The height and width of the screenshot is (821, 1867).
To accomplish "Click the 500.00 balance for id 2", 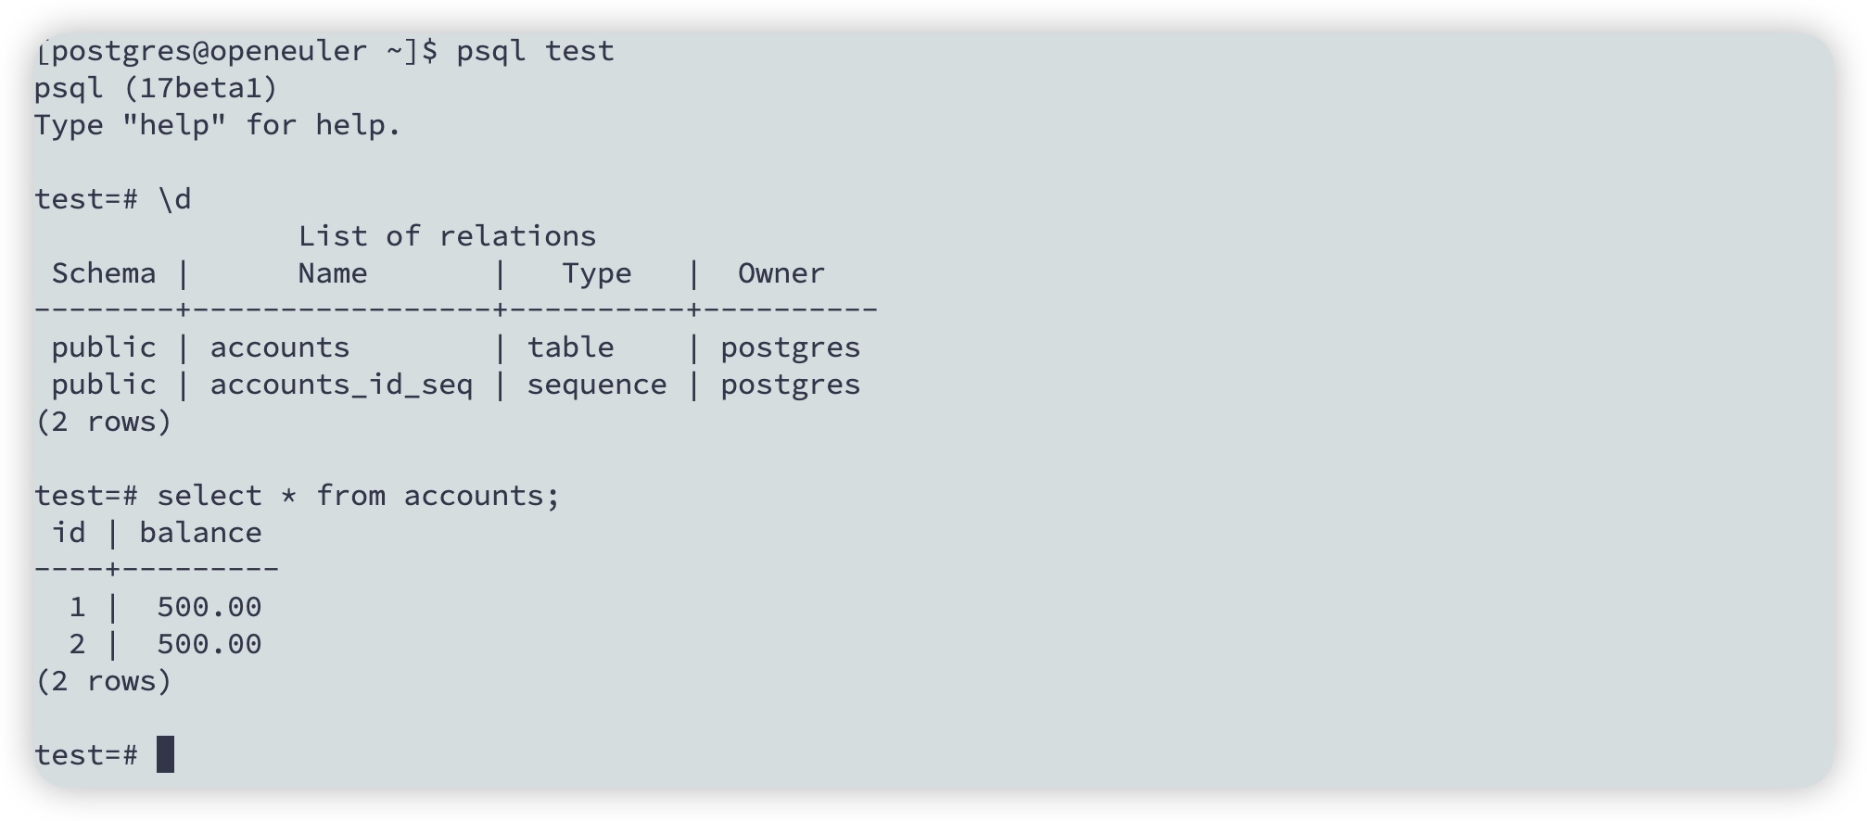I will (x=209, y=644).
